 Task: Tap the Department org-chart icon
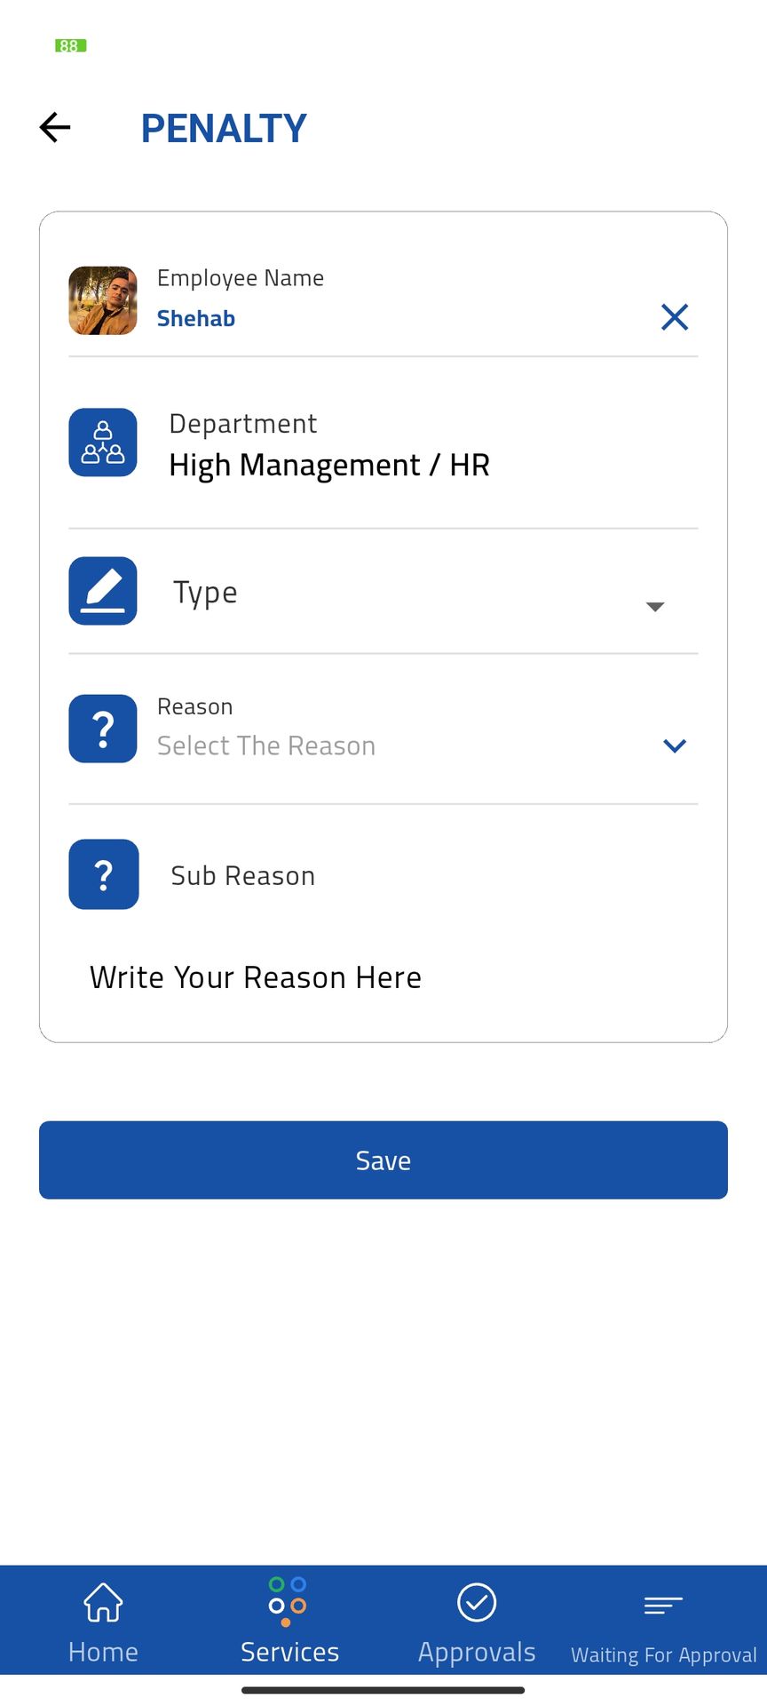103,442
